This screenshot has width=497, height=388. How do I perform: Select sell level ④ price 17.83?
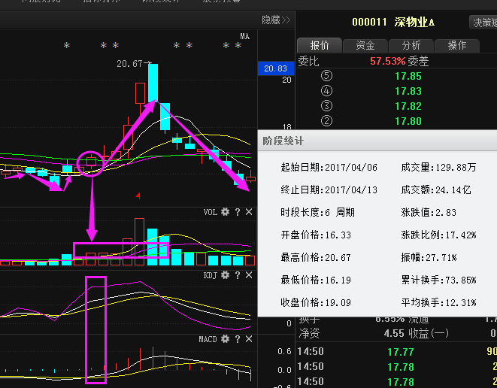[x=408, y=91]
